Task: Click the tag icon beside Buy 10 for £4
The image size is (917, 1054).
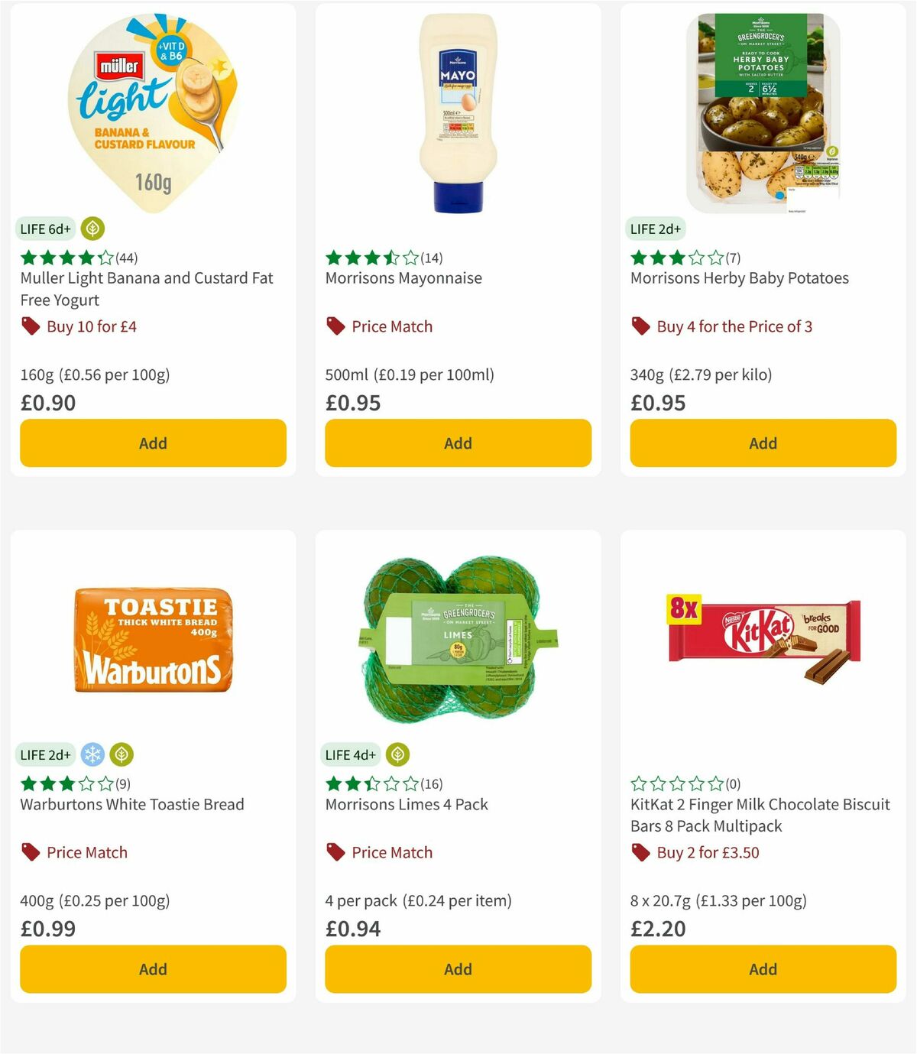Action: [31, 326]
